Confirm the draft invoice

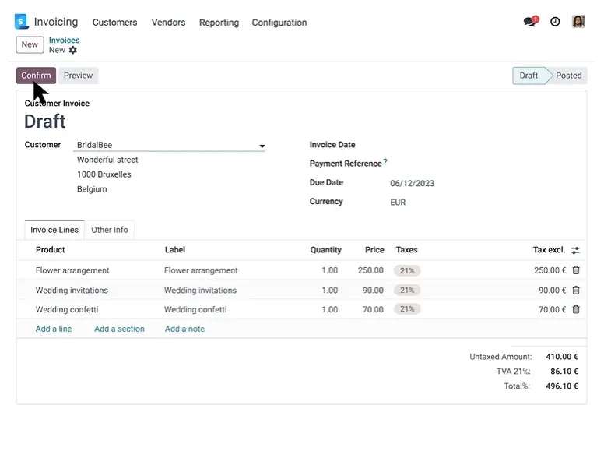pyautogui.click(x=36, y=76)
